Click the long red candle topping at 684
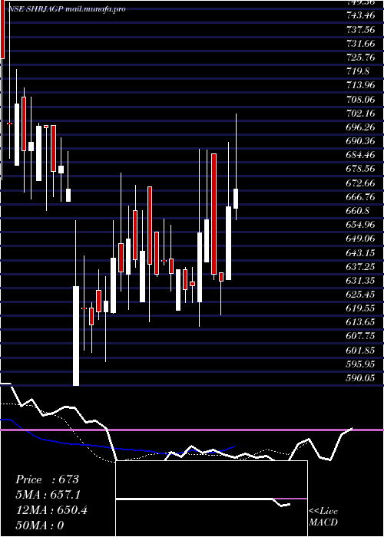384x537 pixels. 214,214
